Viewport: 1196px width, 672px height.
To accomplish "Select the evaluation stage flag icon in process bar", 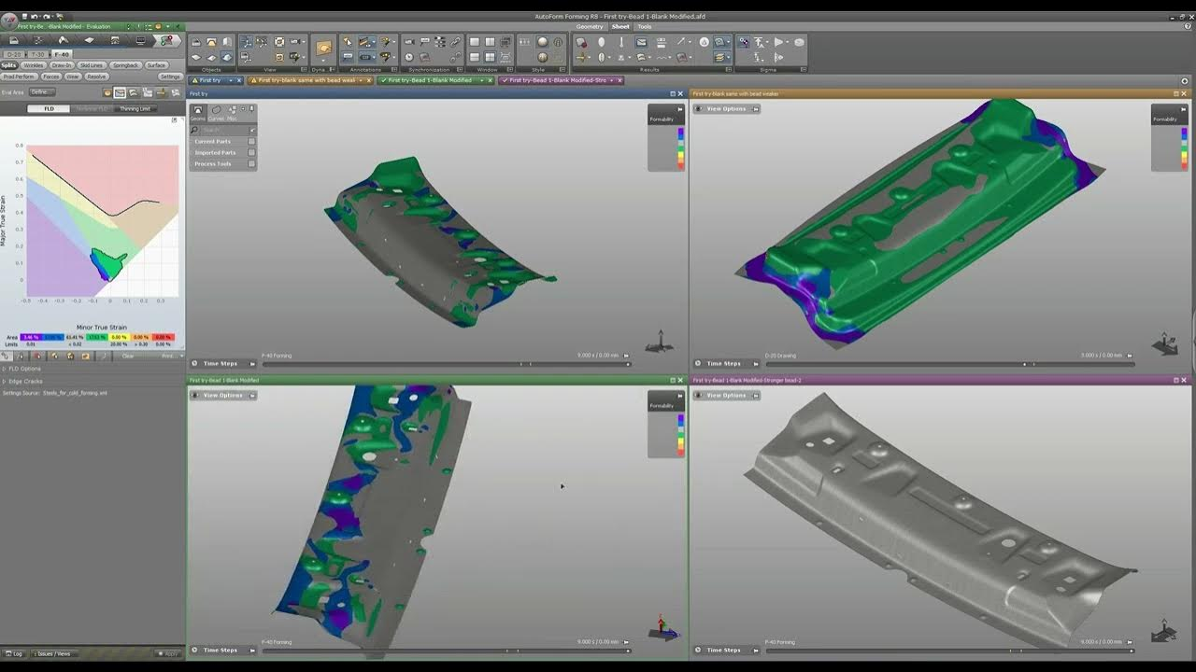I will 166,40.
